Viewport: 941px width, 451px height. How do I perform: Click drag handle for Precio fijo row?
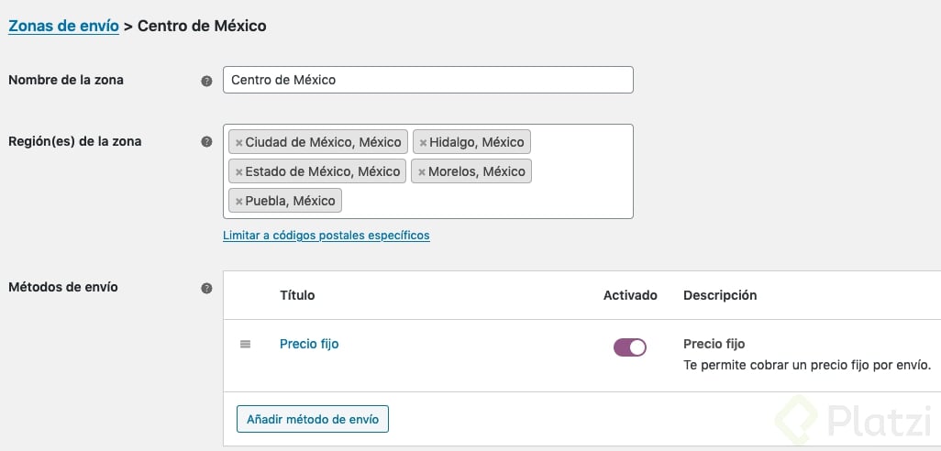pyautogui.click(x=245, y=345)
